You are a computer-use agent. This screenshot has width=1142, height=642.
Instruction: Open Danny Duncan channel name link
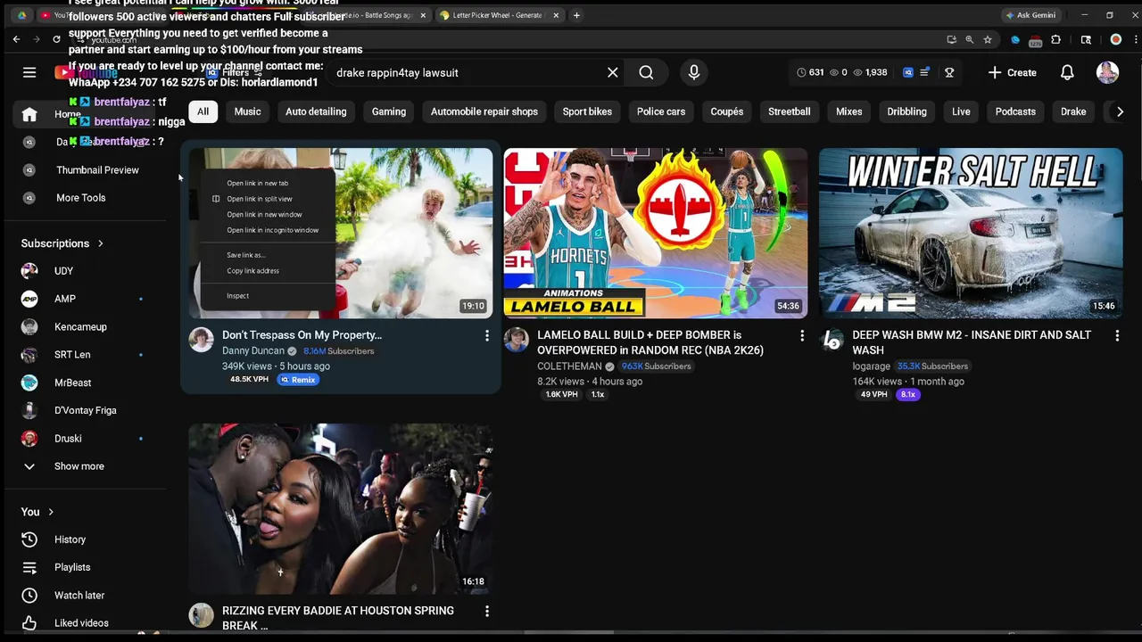point(253,351)
